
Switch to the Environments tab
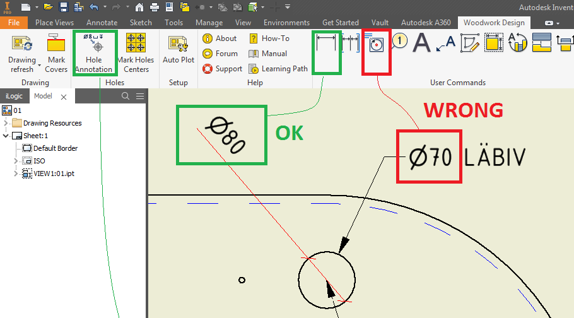(x=286, y=23)
